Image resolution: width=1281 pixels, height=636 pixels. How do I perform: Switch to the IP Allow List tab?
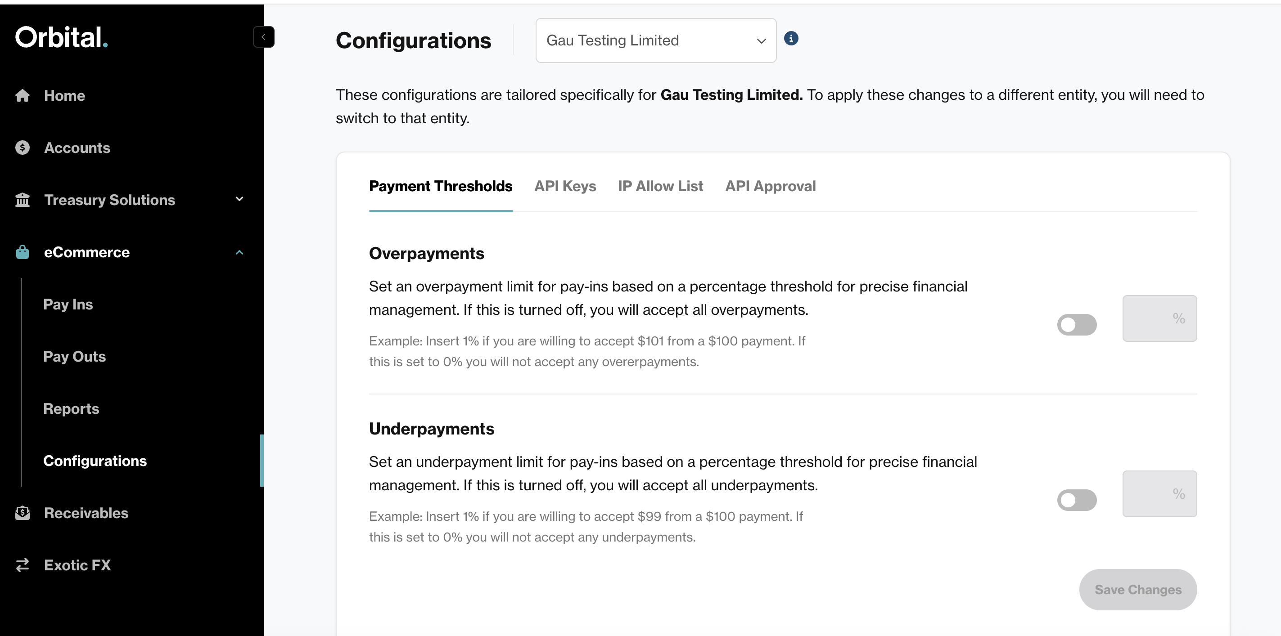[x=660, y=186]
